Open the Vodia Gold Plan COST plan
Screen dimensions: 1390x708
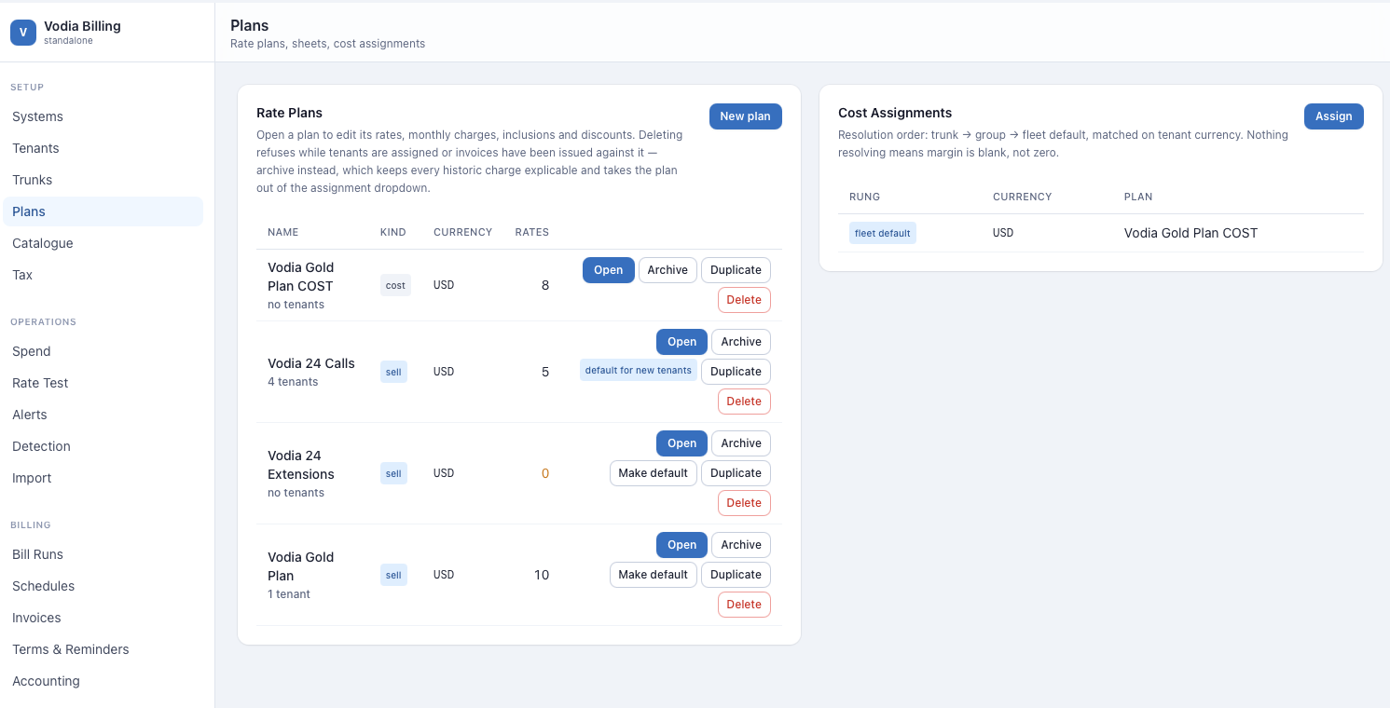tap(609, 270)
